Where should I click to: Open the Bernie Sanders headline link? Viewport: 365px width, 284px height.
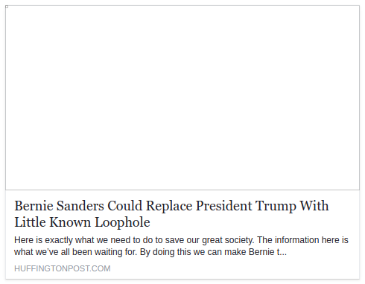171,213
